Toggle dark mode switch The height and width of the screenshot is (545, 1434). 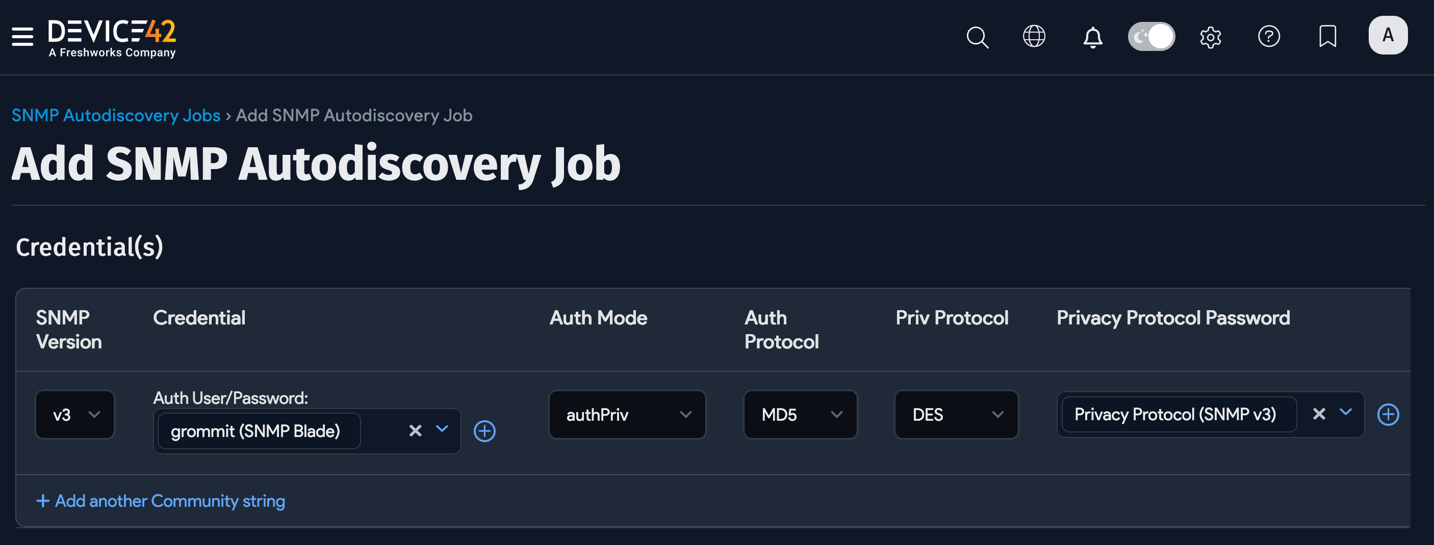pos(1151,36)
